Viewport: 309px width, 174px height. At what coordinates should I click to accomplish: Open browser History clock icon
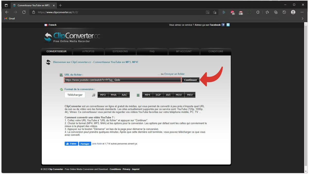click(284, 12)
